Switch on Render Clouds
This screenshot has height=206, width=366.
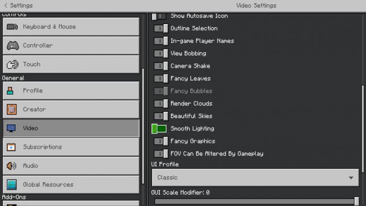point(161,104)
